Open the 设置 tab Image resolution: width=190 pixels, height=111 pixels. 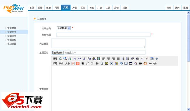[40, 8]
